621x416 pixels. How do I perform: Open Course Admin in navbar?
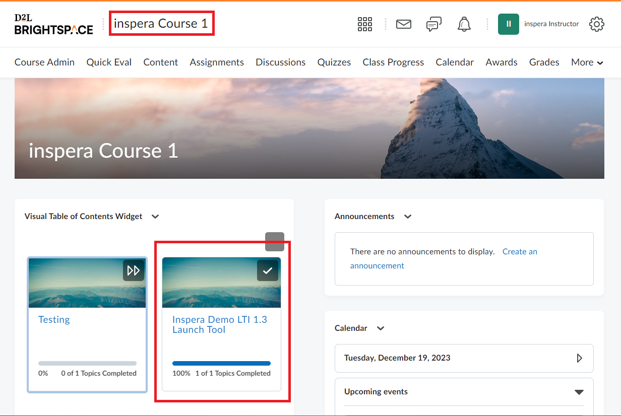tap(44, 62)
